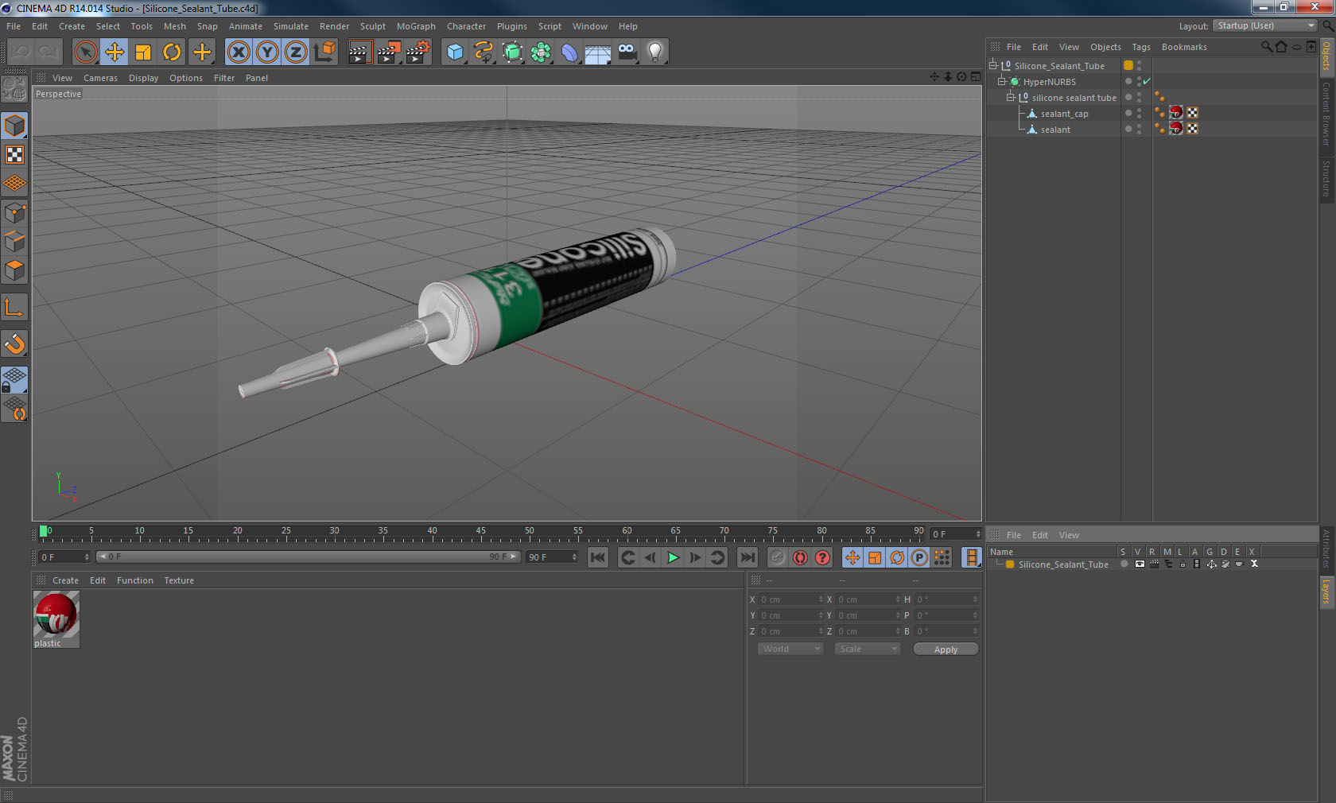Open viewport Cameras menu
Screen dimensions: 1336x803
tap(100, 78)
